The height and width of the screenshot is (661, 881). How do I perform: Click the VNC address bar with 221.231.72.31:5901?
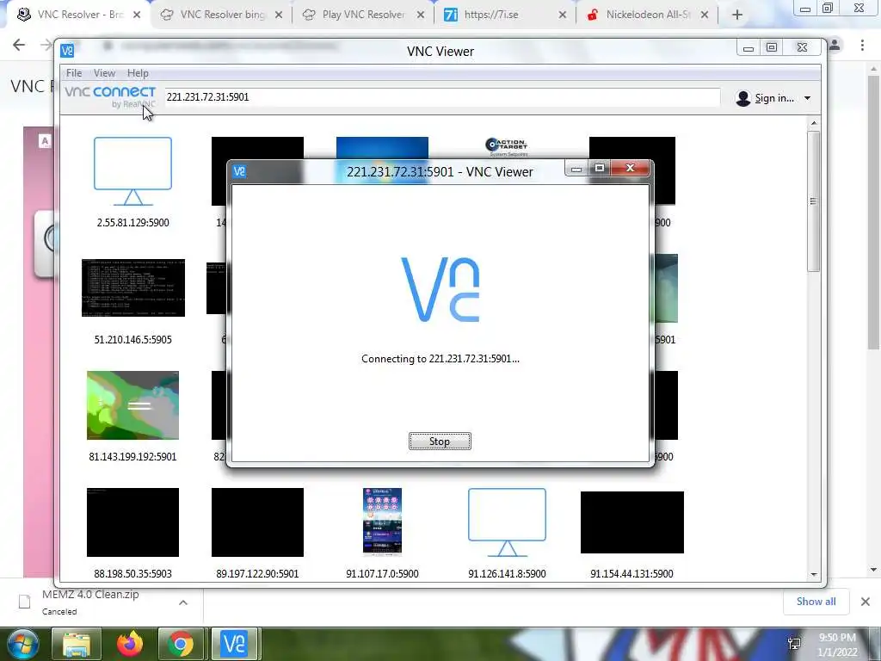(x=441, y=97)
